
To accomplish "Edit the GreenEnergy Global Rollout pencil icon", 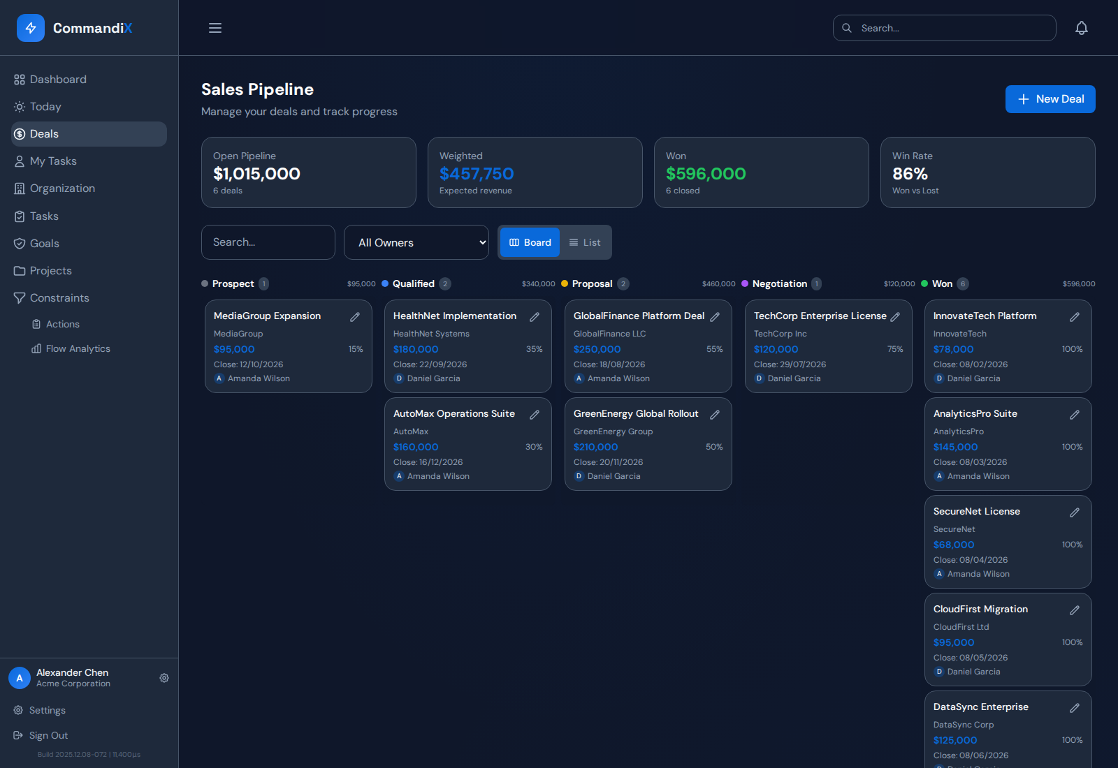I will point(715,415).
